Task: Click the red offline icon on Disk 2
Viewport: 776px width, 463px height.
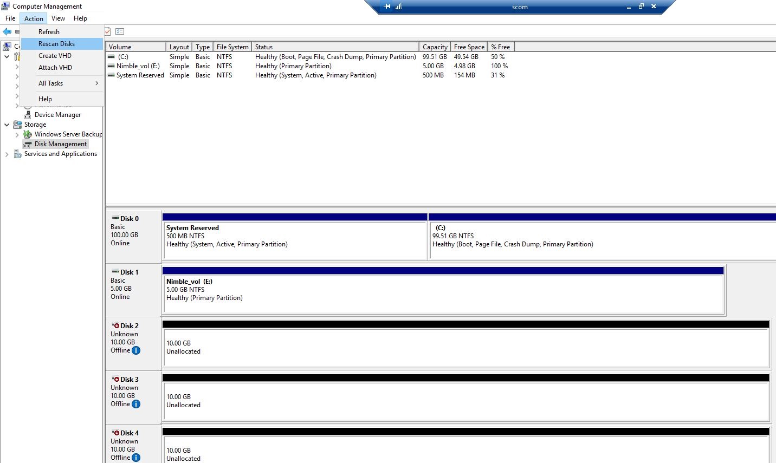Action: (116, 325)
